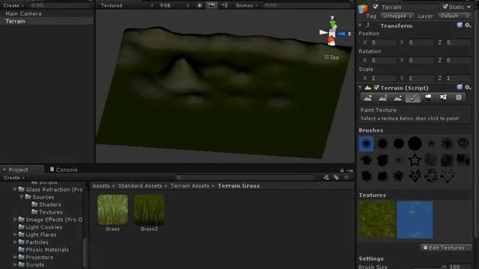The height and width of the screenshot is (269, 479).
Task: Open the Default layer dropdown
Action: (x=454, y=16)
